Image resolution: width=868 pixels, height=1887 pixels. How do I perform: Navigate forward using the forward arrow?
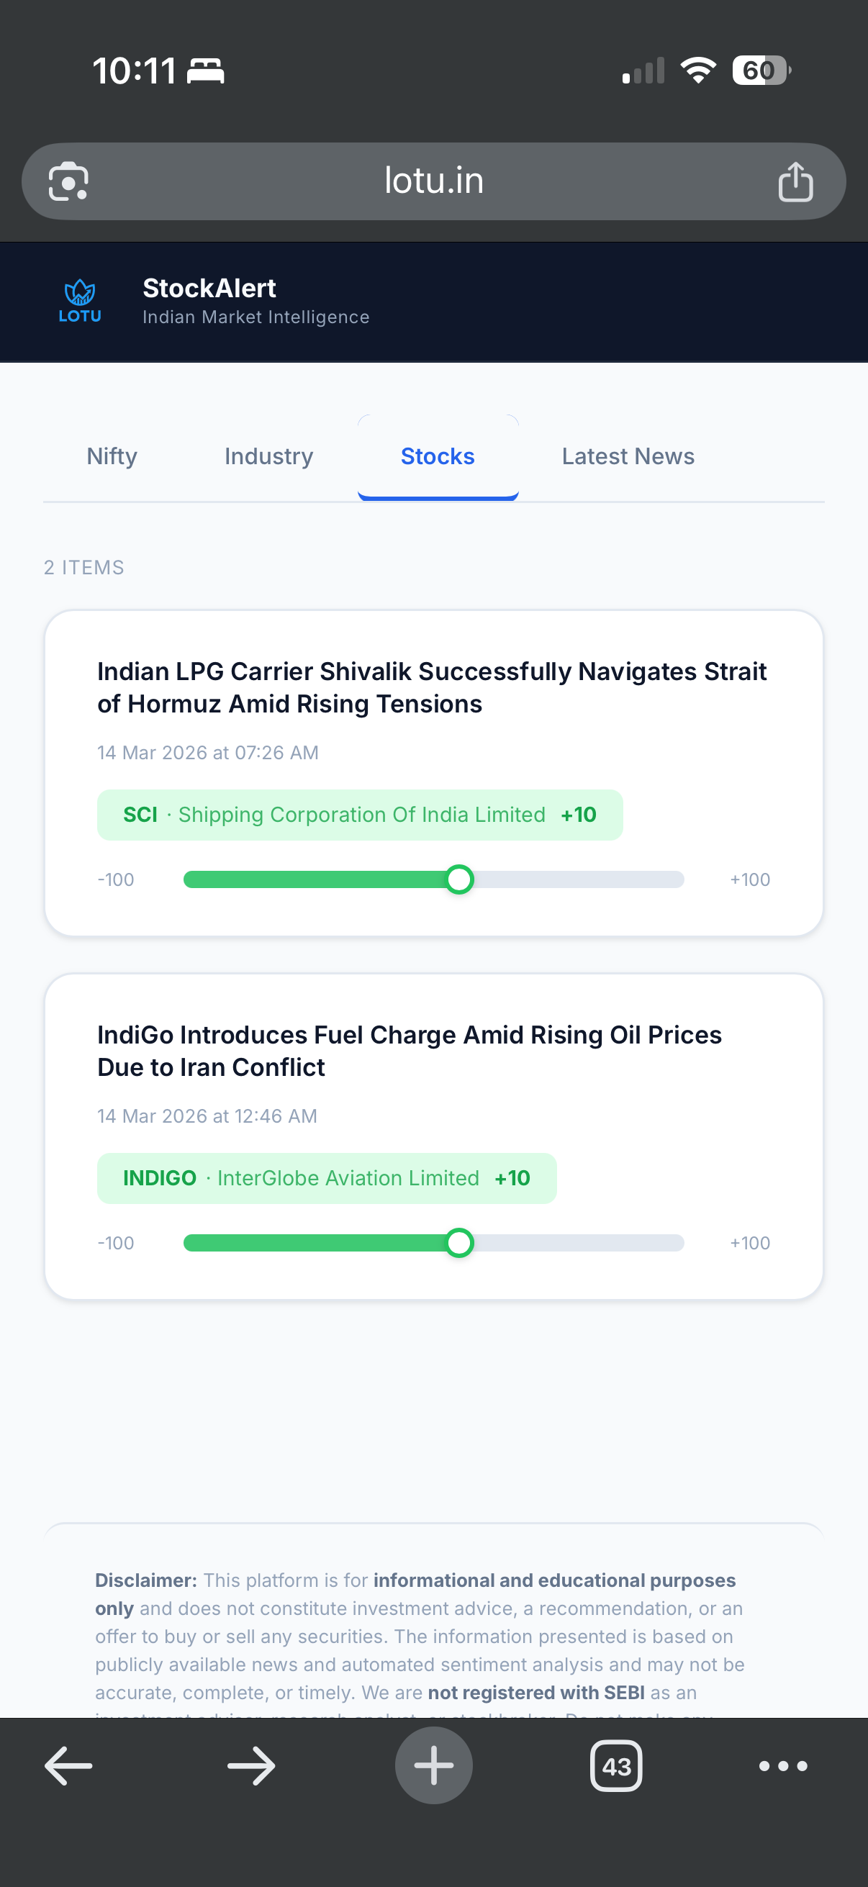[250, 1765]
